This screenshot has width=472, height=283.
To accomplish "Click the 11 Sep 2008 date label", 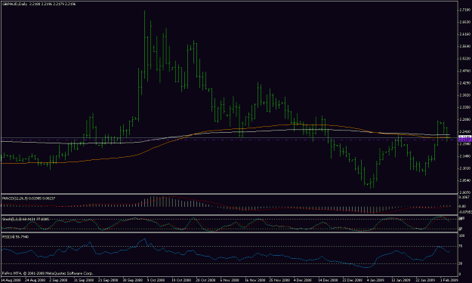I will [84, 280].
